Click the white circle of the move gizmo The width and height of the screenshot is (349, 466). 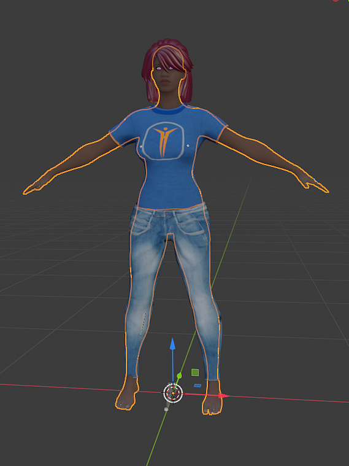pyautogui.click(x=173, y=393)
